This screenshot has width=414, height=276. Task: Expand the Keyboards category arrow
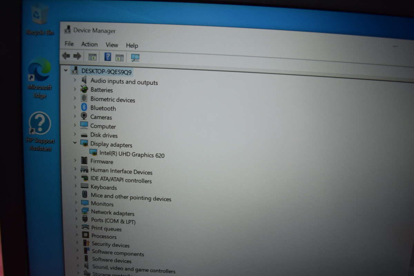point(75,186)
